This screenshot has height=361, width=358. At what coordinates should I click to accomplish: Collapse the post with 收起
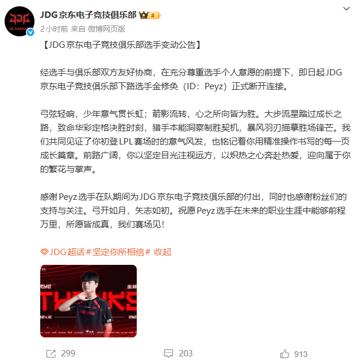click(x=163, y=252)
